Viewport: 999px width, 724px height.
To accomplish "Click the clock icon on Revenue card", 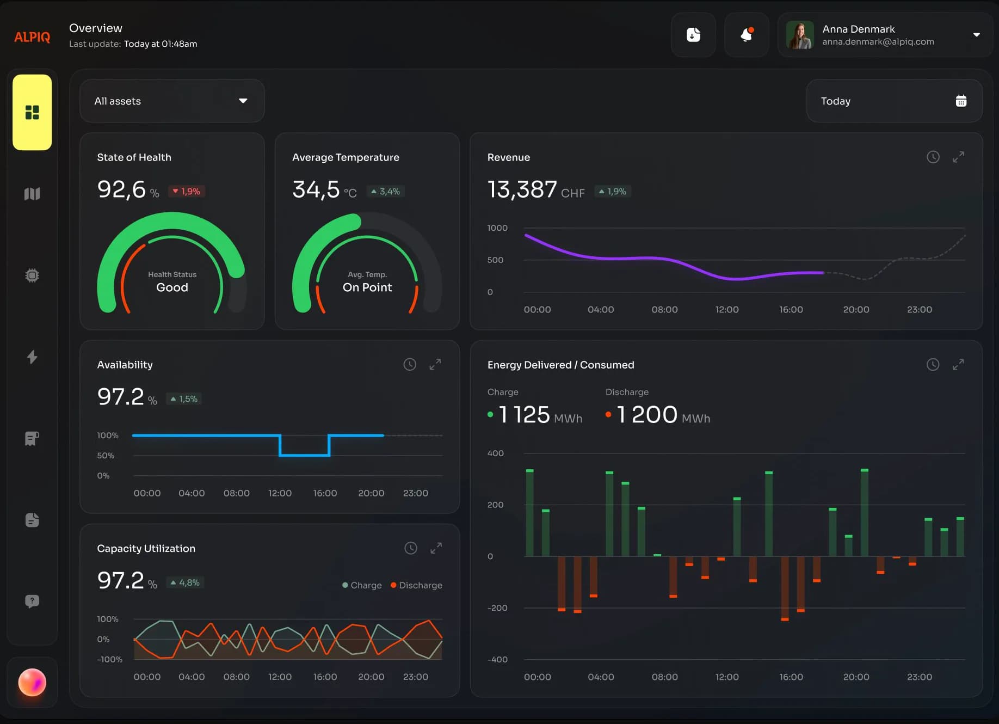I will 933,157.
